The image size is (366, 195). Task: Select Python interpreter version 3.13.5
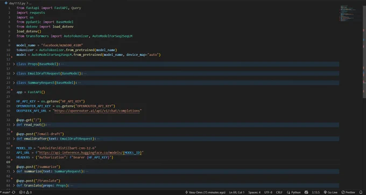point(315,192)
